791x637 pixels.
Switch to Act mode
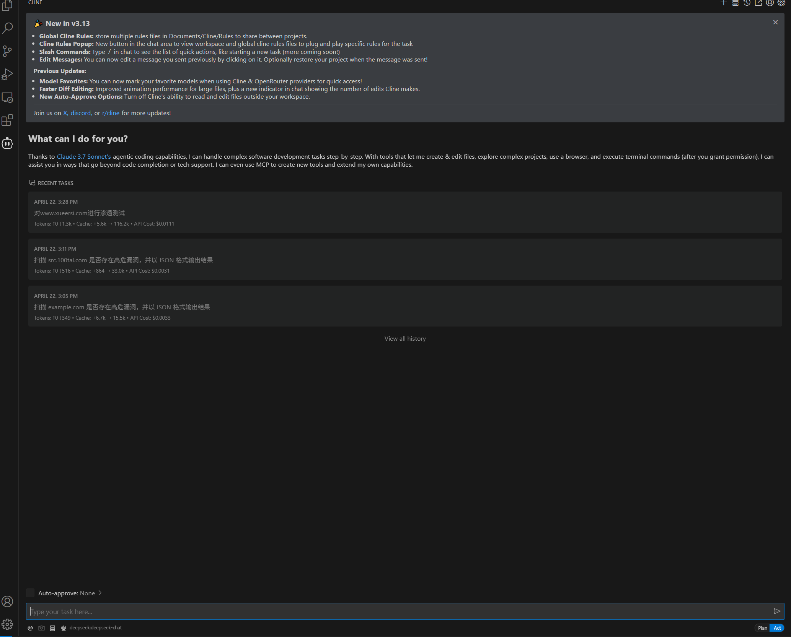(777, 628)
